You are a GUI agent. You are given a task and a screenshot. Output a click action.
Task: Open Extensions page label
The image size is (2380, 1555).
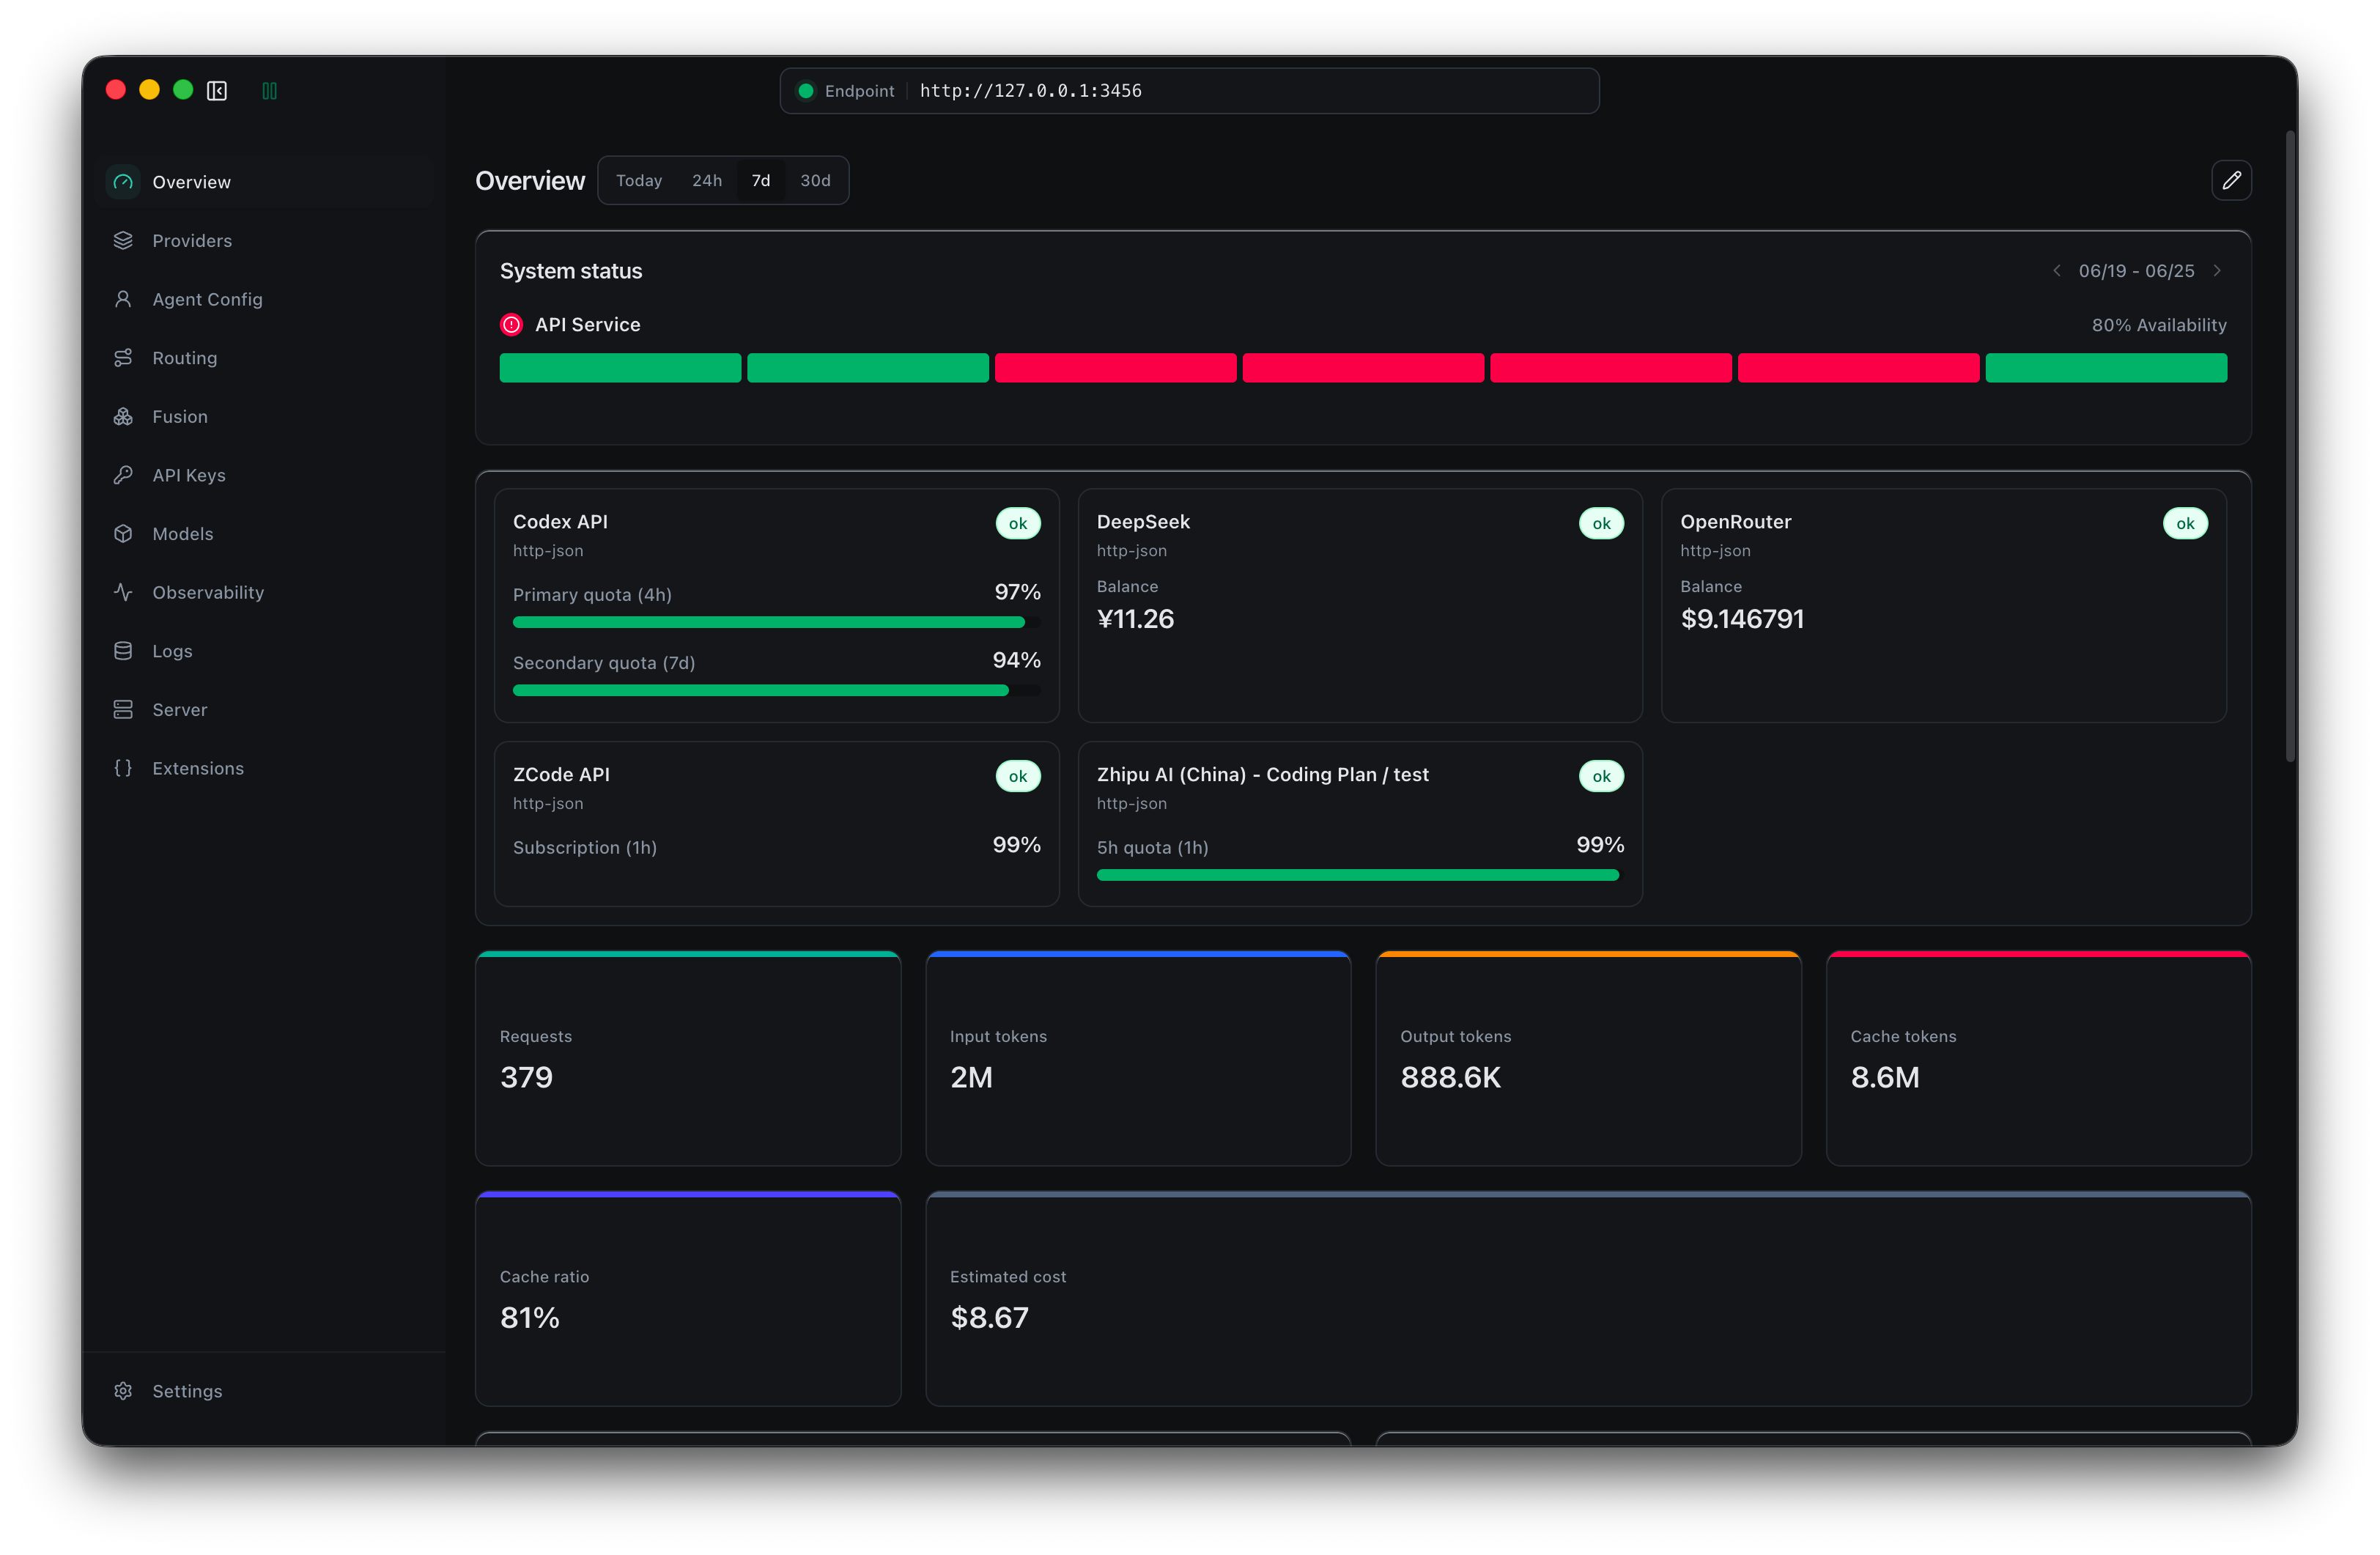tap(198, 768)
